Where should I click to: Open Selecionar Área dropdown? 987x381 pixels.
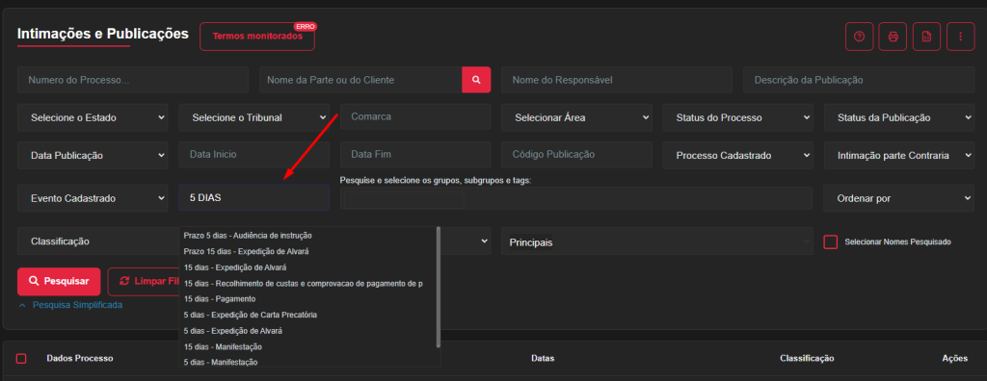pyautogui.click(x=576, y=117)
